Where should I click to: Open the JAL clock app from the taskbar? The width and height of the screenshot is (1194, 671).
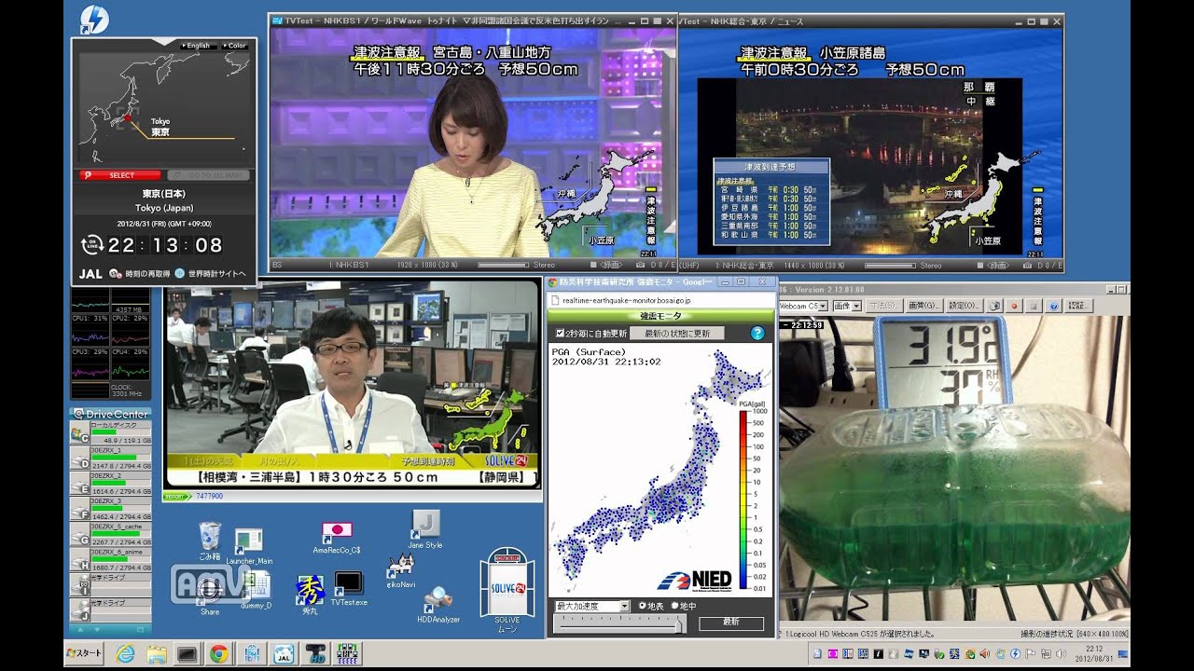point(283,653)
